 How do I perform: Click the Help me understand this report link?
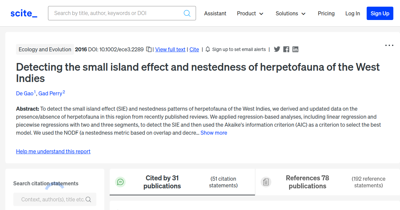pyautogui.click(x=53, y=151)
